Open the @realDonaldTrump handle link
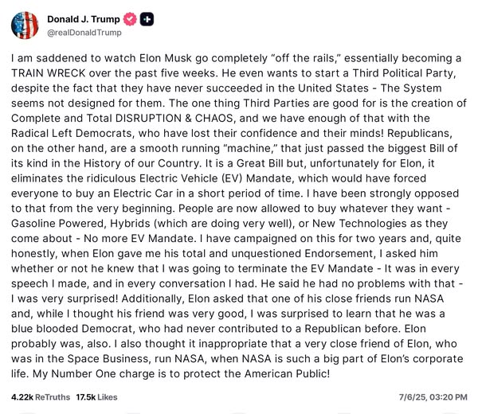Viewport: 478px width, 414px height. pyautogui.click(x=83, y=33)
